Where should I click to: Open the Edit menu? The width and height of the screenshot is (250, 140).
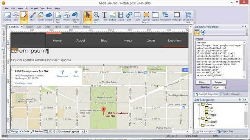click(13, 8)
